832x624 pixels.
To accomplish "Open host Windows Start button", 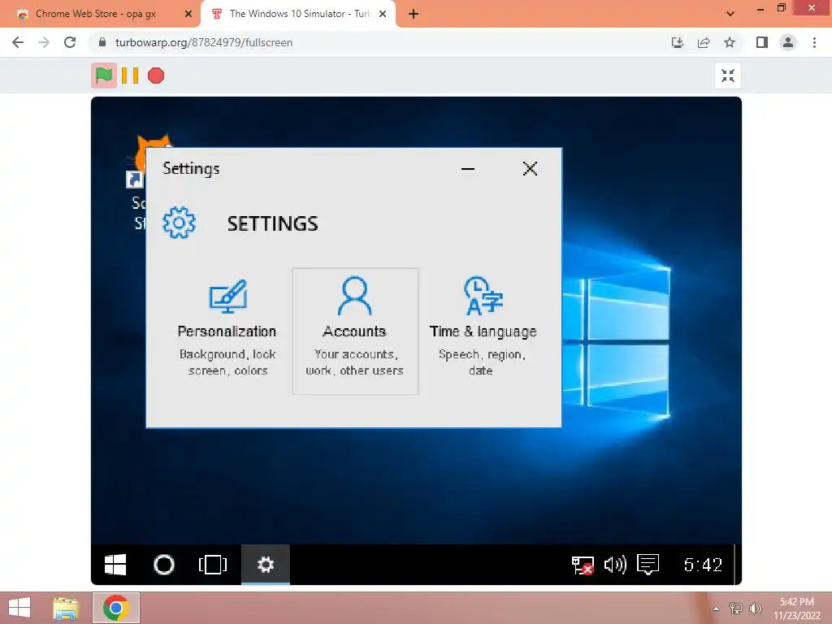I will pyautogui.click(x=19, y=608).
